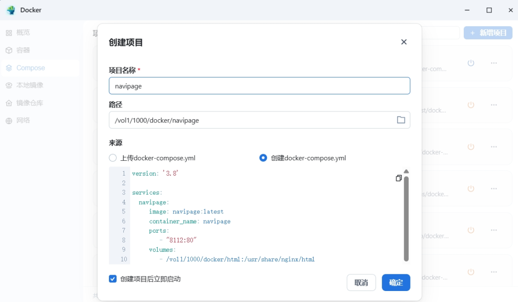Viewport: 518px width, 302px height.
Task: Click the power icon of the first project
Action: [x=471, y=63]
